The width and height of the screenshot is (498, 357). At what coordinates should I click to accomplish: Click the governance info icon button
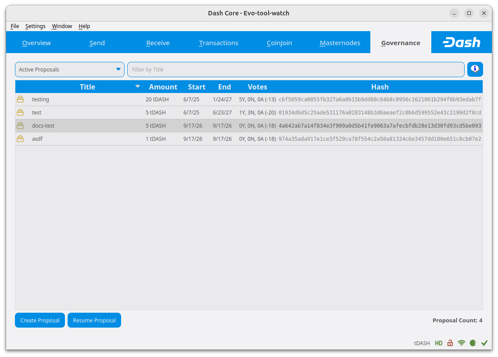click(x=475, y=69)
